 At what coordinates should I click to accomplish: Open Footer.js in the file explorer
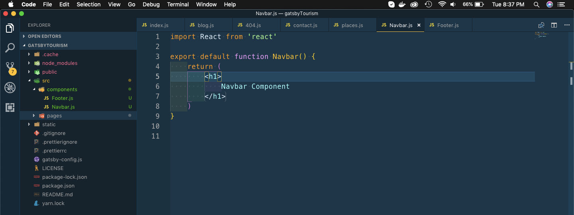click(x=78, y=98)
